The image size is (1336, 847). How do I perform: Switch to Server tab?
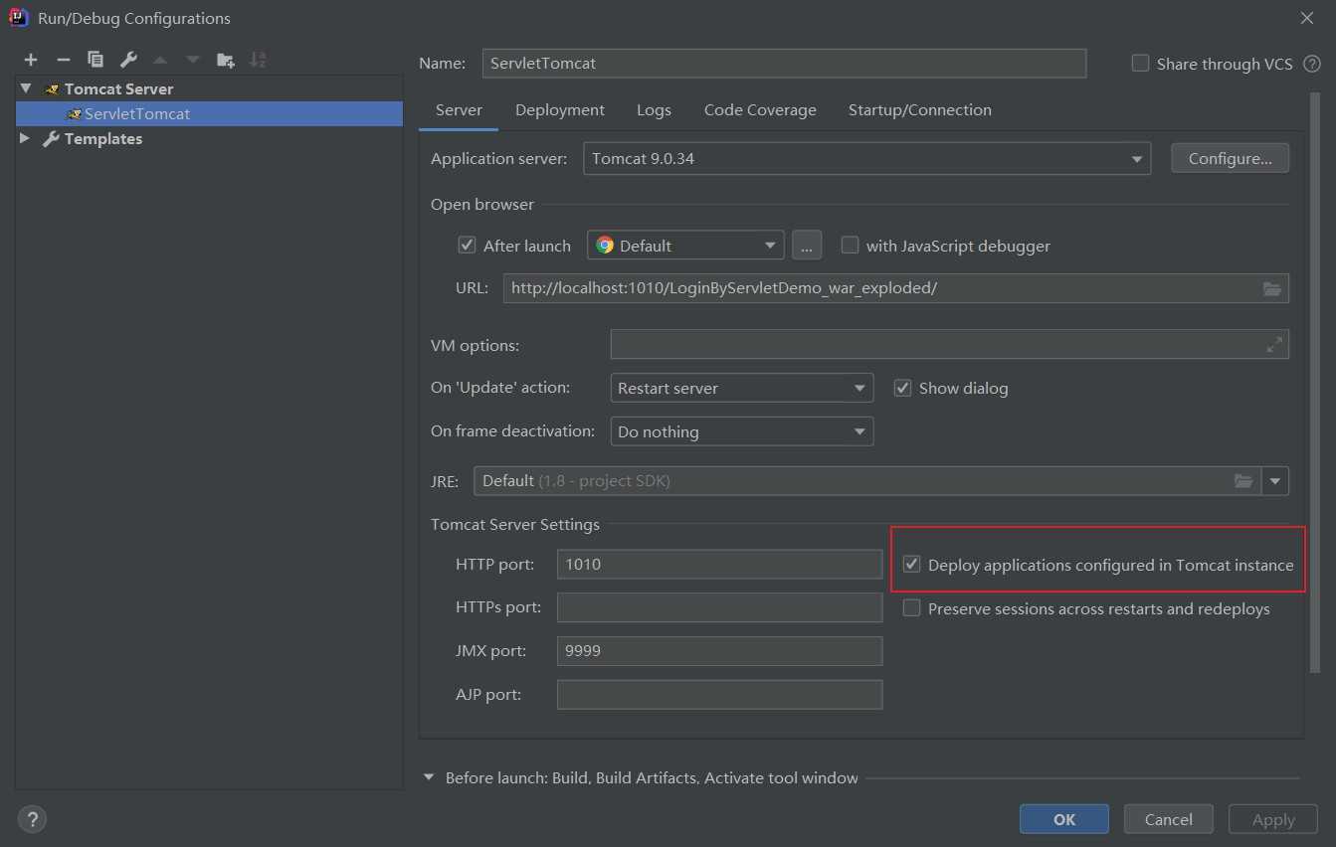click(x=459, y=110)
